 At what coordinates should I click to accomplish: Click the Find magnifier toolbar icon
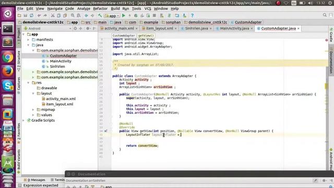73,16
